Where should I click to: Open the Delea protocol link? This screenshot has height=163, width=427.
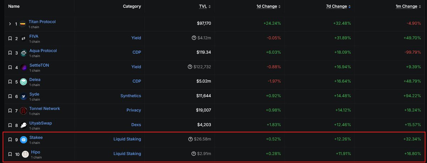pos(35,80)
